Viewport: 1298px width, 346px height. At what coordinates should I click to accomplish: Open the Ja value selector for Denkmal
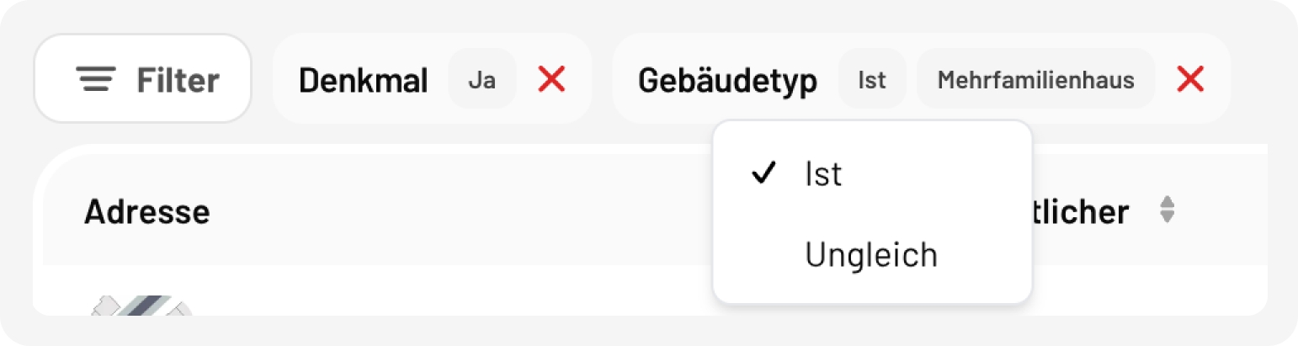click(481, 80)
